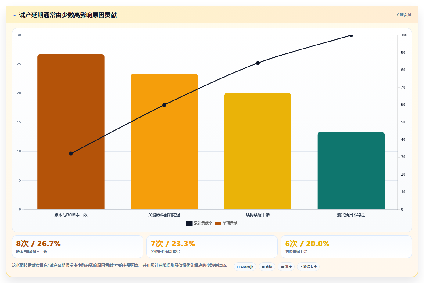Click the 结构装配干涉 axis label
Screen dimensions: 424x283
257,215
